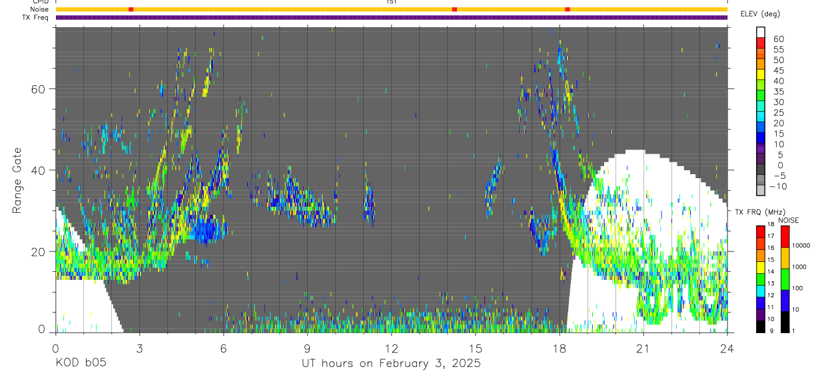Click the 'TX Freq' row label
This screenshot has height=377, width=818.
(x=35, y=17)
